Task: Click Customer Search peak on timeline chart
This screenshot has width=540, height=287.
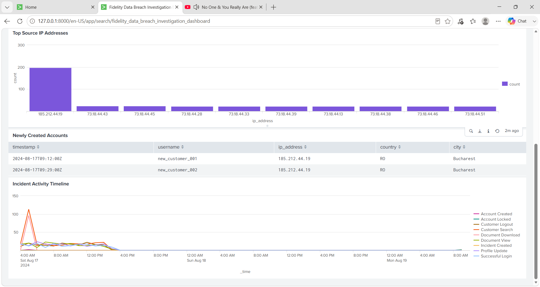Action: coord(29,210)
